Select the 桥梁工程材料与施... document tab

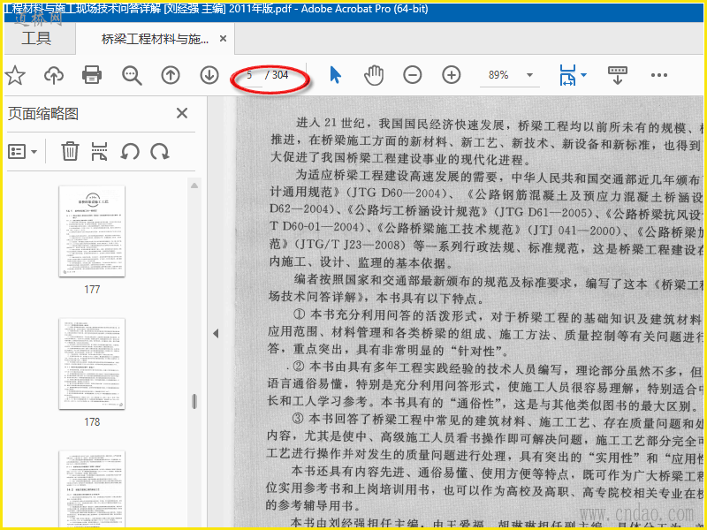click(x=156, y=39)
